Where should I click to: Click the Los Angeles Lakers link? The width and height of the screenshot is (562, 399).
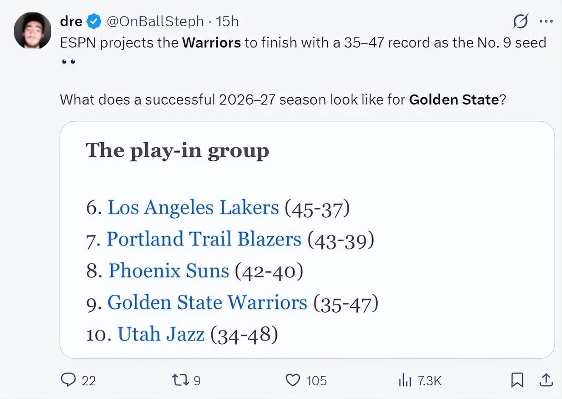click(193, 208)
